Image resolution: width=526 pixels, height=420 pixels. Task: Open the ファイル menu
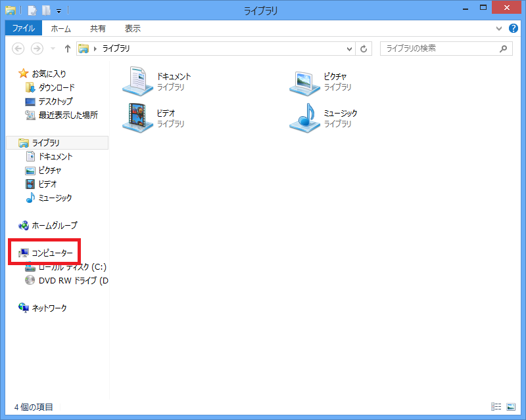(23, 29)
